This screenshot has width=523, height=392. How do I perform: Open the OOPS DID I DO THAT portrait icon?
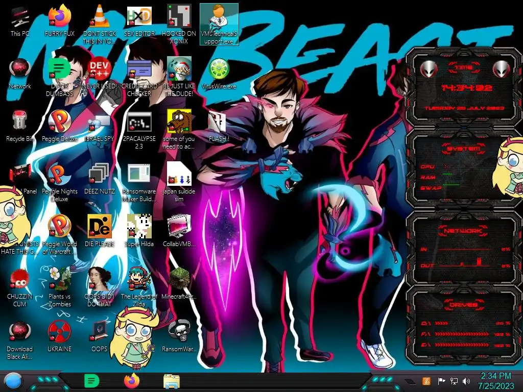pyautogui.click(x=100, y=288)
